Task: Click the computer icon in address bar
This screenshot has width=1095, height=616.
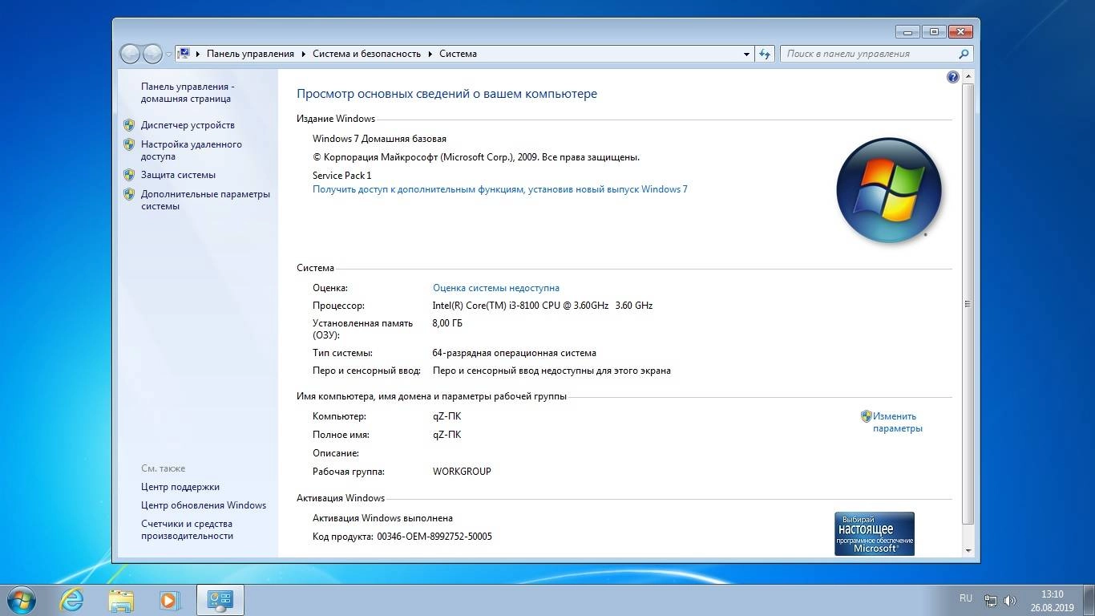Action: [x=184, y=54]
